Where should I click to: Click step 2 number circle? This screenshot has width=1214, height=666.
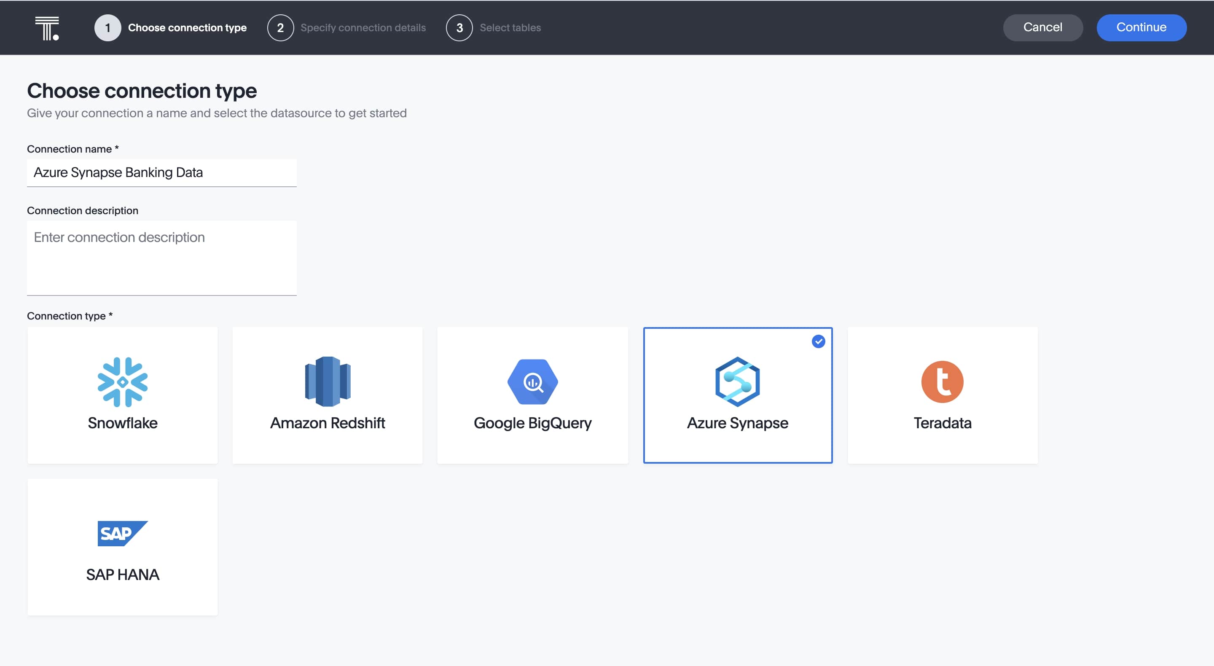click(x=280, y=28)
